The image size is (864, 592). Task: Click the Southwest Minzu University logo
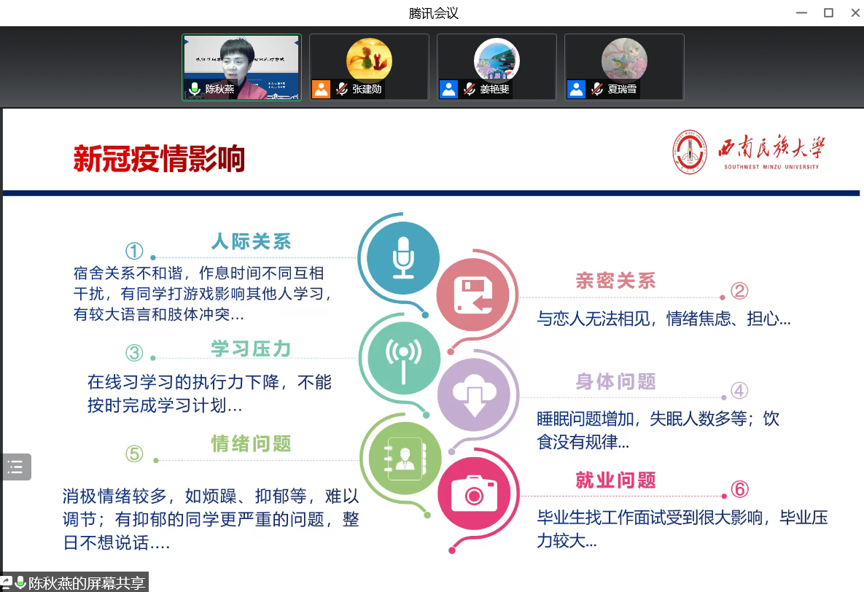(689, 152)
